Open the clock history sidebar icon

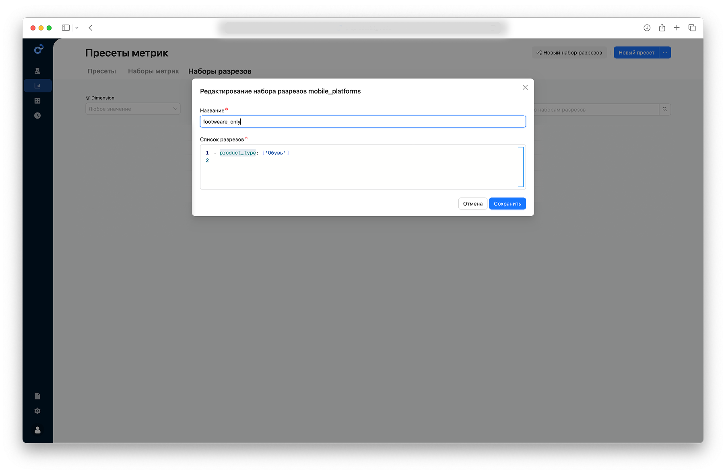(x=37, y=116)
